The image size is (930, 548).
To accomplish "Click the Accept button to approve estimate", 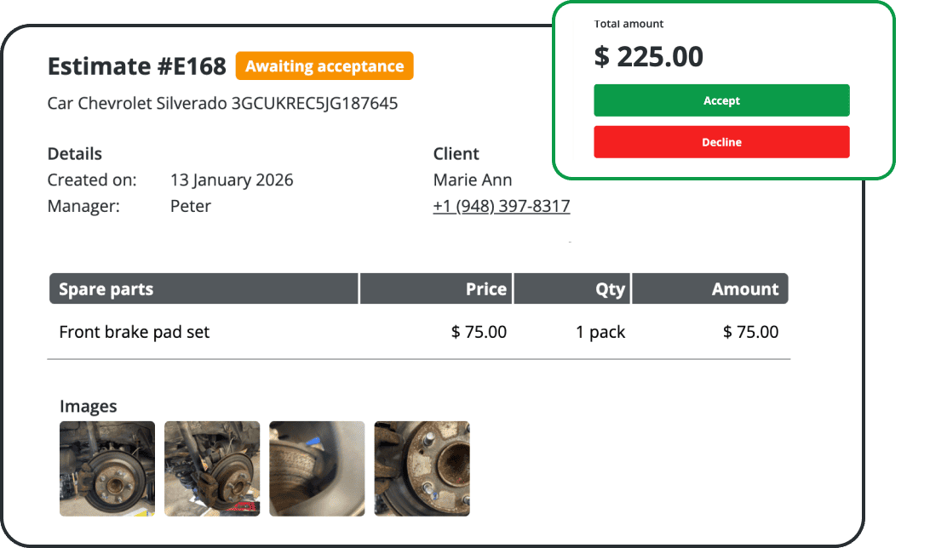I will tap(721, 100).
